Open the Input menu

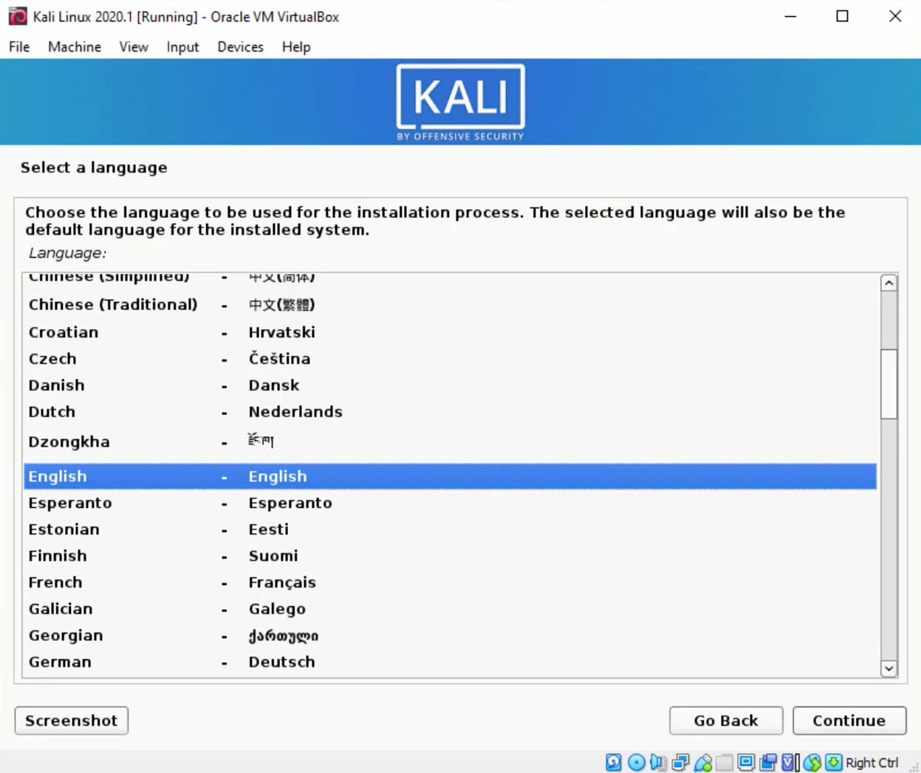pos(182,47)
